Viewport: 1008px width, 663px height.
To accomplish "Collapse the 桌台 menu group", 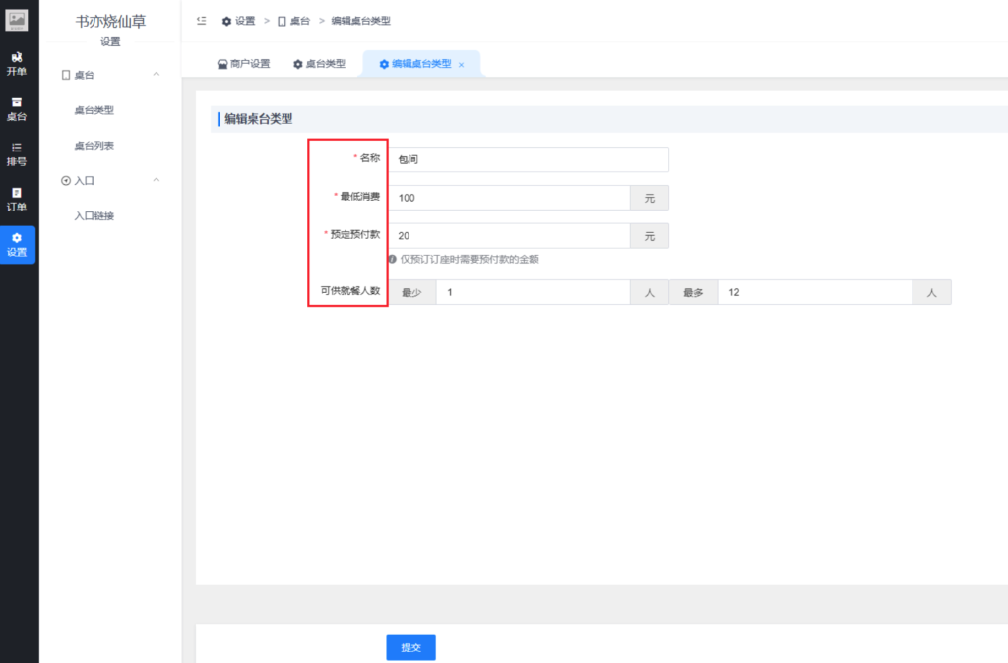I will pyautogui.click(x=156, y=75).
